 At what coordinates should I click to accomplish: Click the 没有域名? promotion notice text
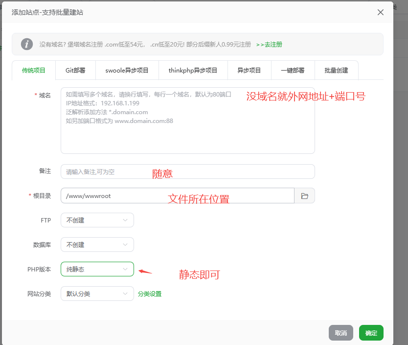145,45
